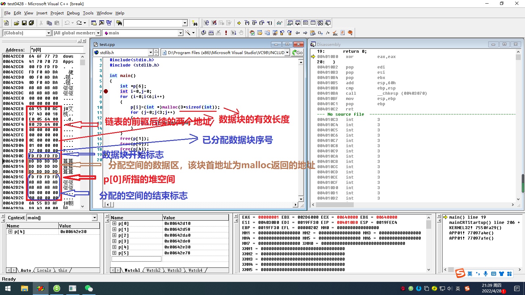
Task: Expand p[4] in the Variables Auto pane
Action: click(10, 232)
